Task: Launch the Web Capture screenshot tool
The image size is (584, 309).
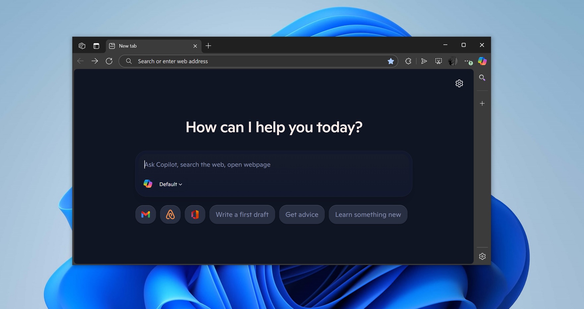Action: click(x=438, y=61)
